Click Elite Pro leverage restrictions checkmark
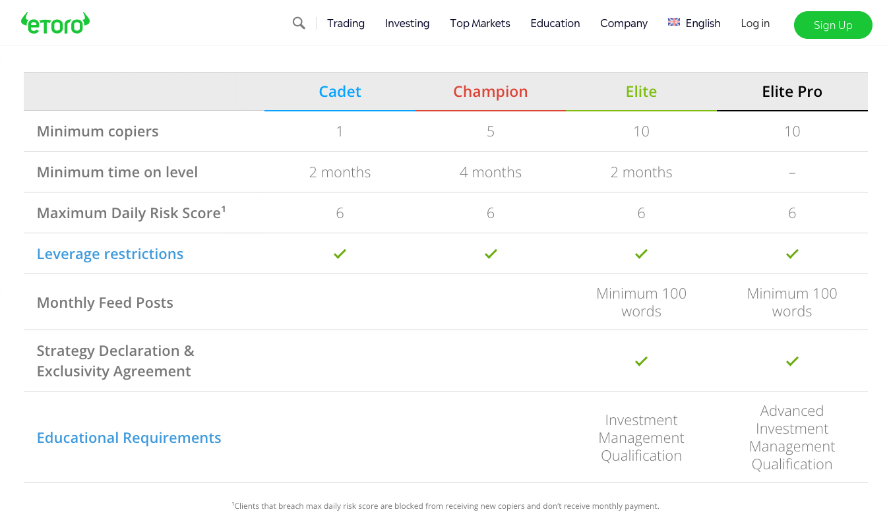 pos(792,254)
